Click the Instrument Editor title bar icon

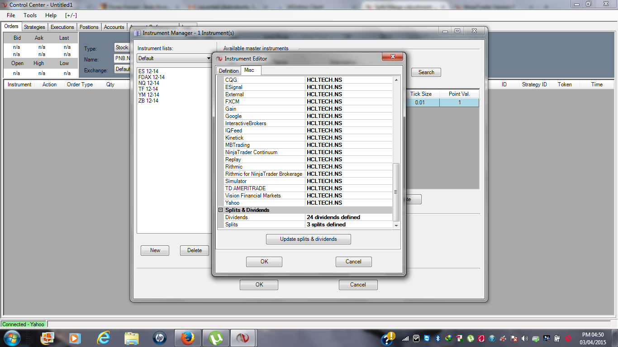click(219, 58)
